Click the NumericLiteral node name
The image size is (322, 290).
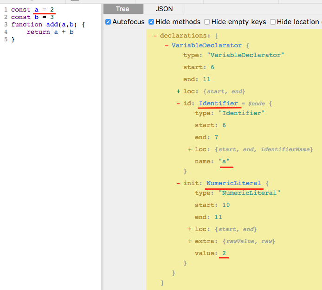(x=234, y=183)
